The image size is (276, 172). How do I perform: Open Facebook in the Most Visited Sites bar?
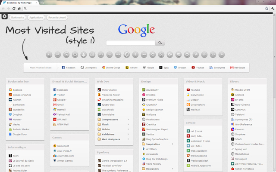tap(69, 68)
